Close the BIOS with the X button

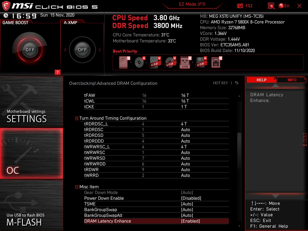[x=299, y=6]
